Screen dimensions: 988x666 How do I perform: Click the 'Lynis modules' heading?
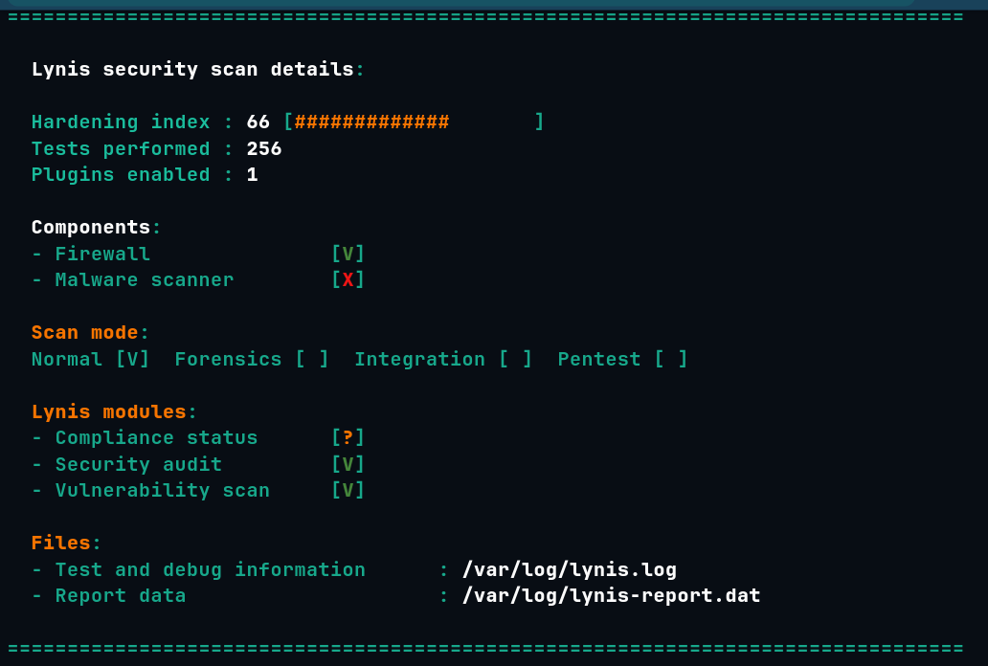pyautogui.click(x=109, y=412)
